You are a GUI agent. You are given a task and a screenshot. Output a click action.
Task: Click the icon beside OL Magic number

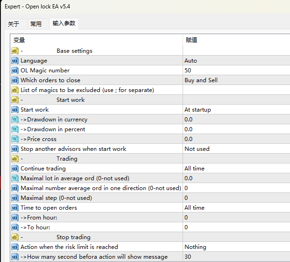14,71
